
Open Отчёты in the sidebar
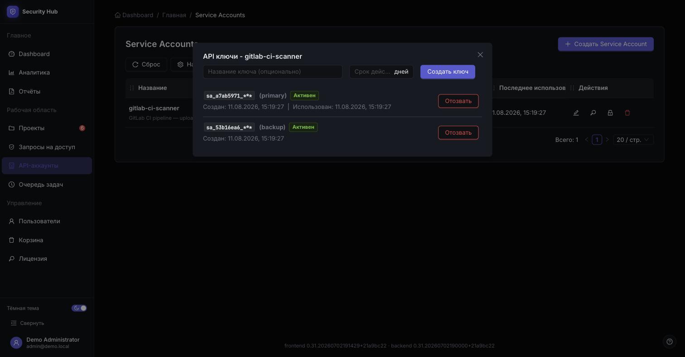[x=47, y=91]
